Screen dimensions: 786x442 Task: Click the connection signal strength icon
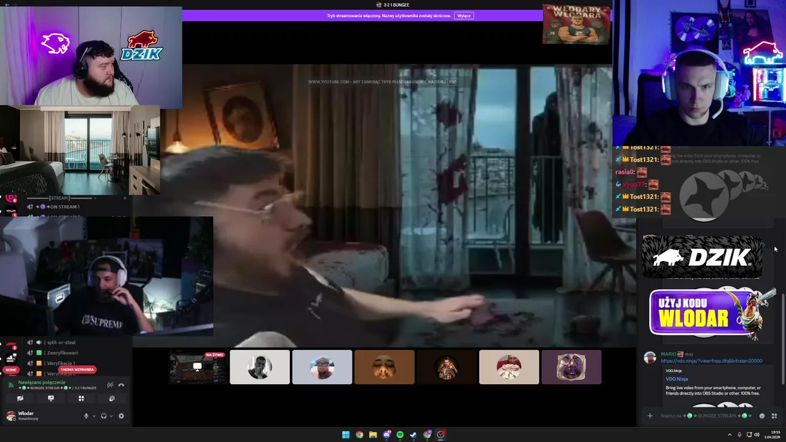tap(11, 385)
